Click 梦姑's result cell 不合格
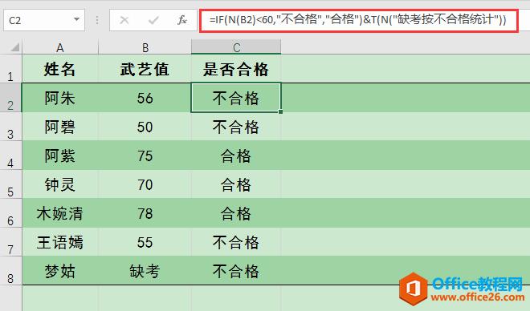 tap(236, 271)
